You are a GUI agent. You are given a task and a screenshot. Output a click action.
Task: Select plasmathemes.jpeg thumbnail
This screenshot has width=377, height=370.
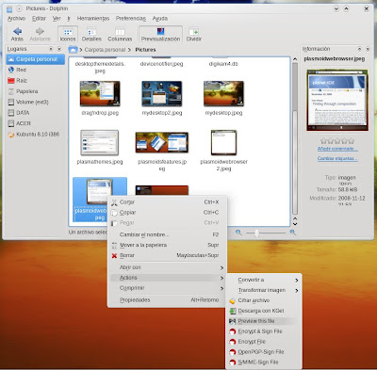point(100,143)
